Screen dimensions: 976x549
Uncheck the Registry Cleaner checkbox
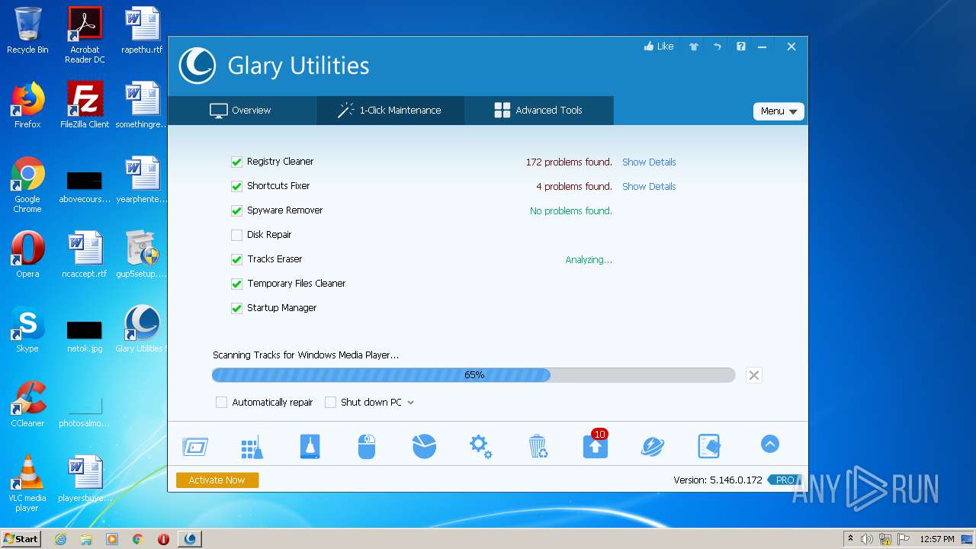click(236, 162)
